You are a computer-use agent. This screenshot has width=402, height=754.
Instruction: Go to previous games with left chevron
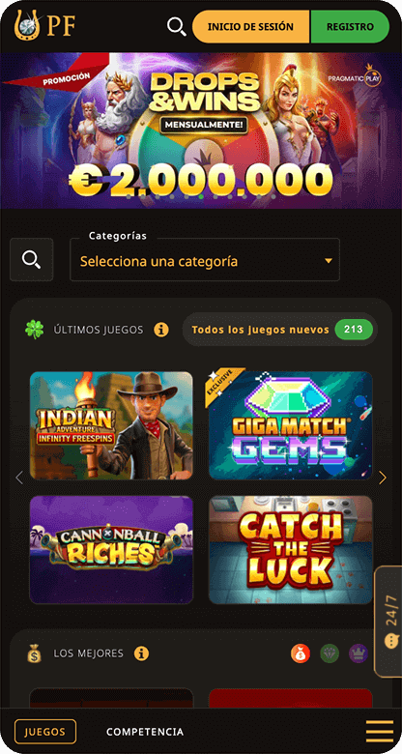[19, 478]
